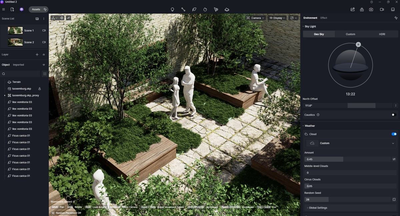This screenshot has height=216, width=400.
Task: Select the leaf vegetation tool
Action: click(x=194, y=9)
